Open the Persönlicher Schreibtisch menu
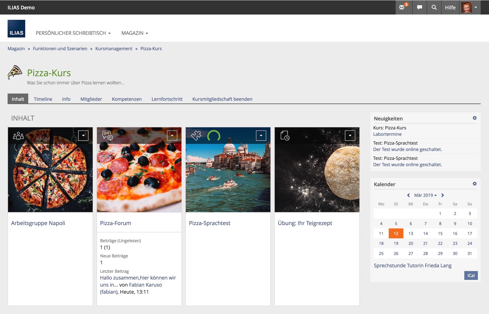 coord(73,33)
